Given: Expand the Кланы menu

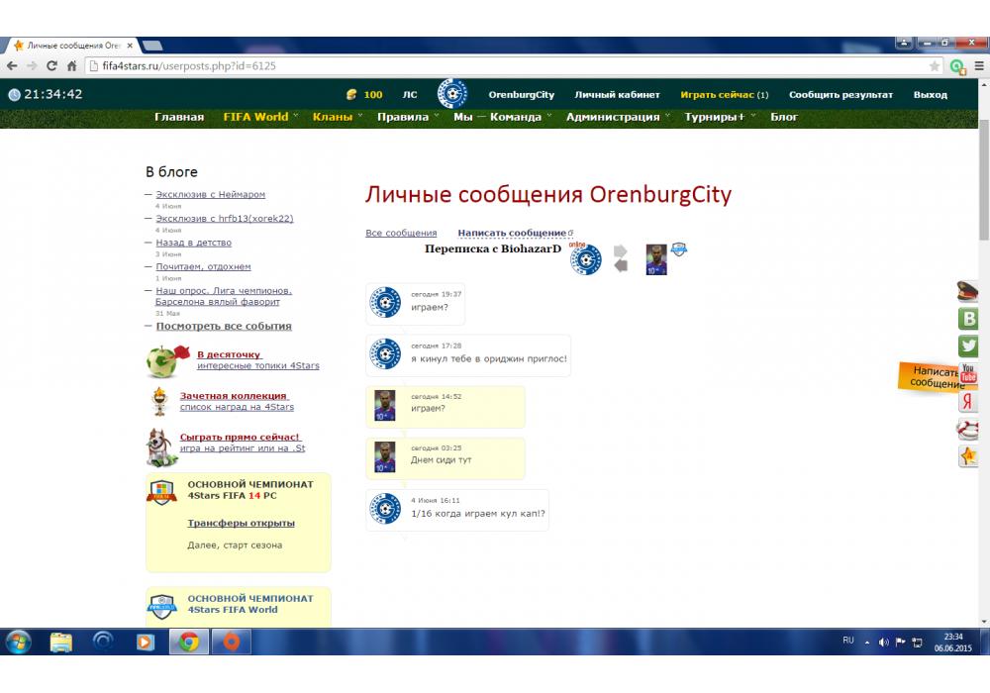Looking at the screenshot, I should (338, 117).
